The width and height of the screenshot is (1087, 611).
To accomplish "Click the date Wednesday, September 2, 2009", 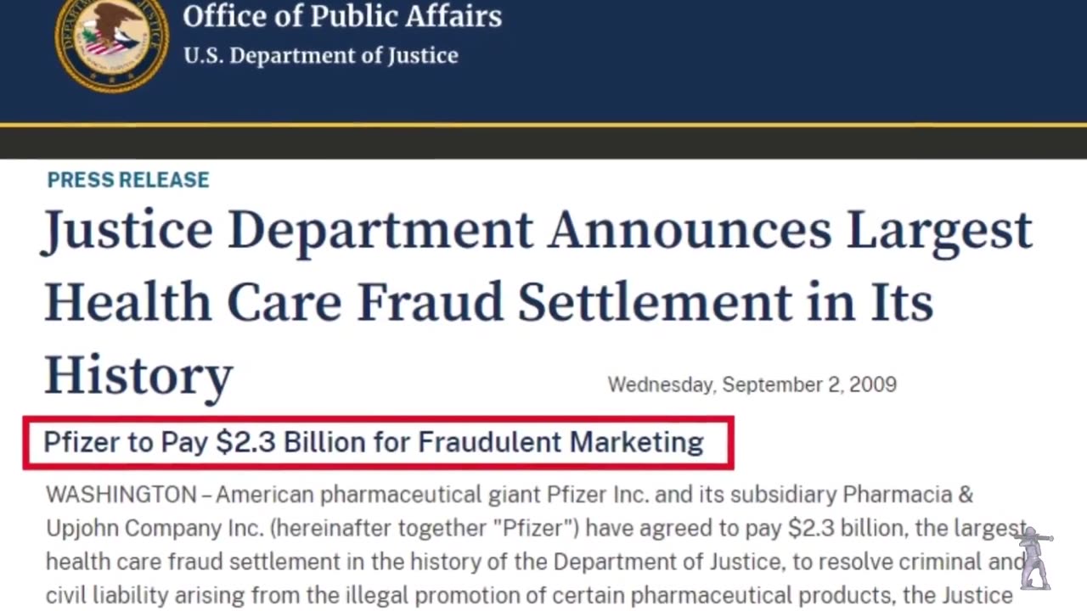I will coord(752,384).
